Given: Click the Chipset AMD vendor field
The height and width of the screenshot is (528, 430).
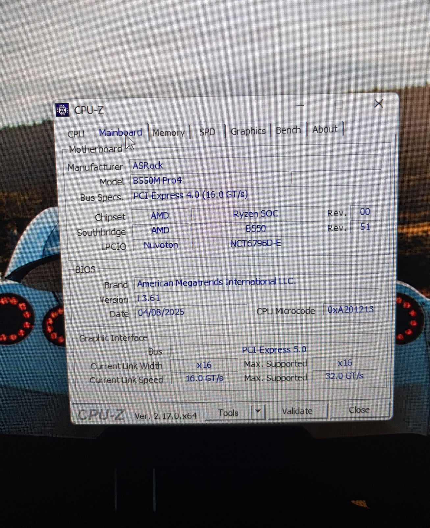Looking at the screenshot, I should [x=160, y=215].
